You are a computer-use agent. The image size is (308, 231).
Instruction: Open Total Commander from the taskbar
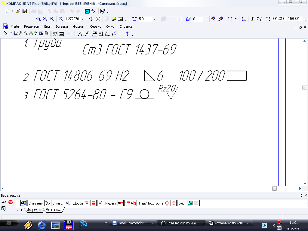[x=133, y=223]
